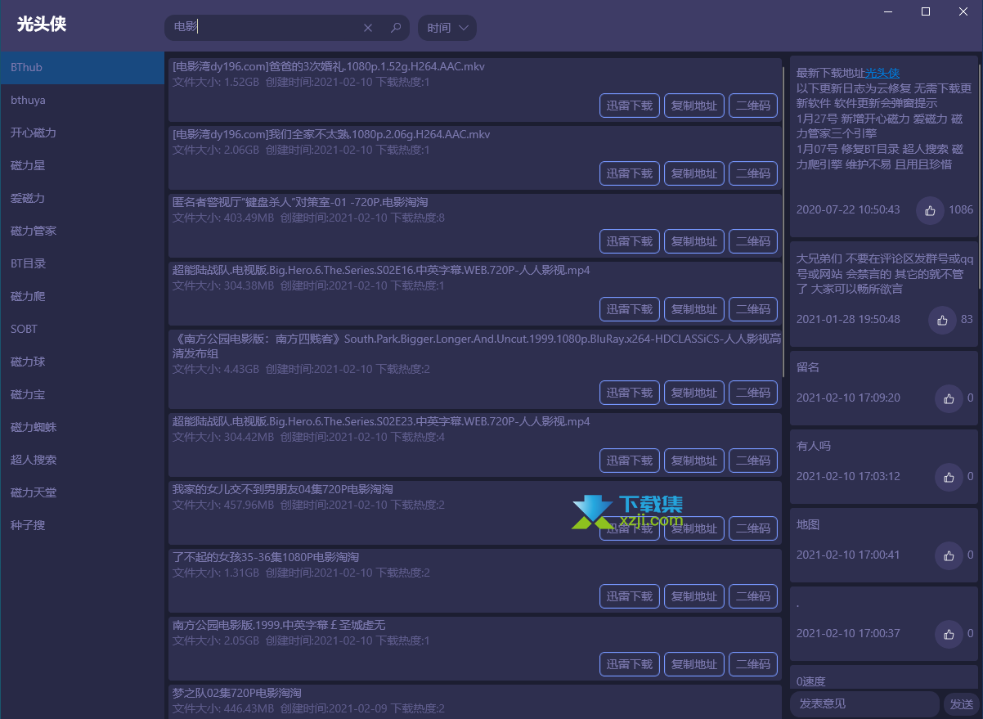Choose the SOBT engine

pos(82,329)
